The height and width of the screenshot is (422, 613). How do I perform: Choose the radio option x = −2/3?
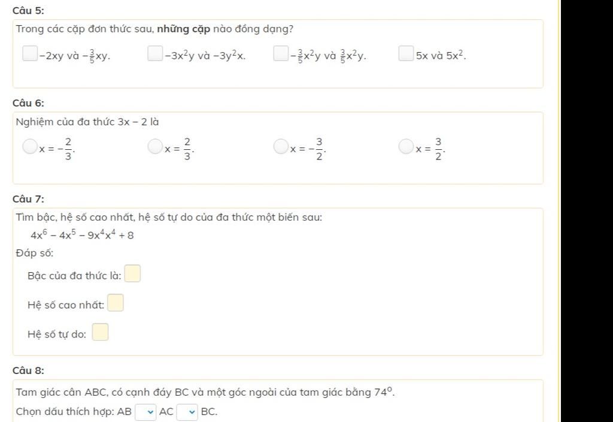[30, 147]
